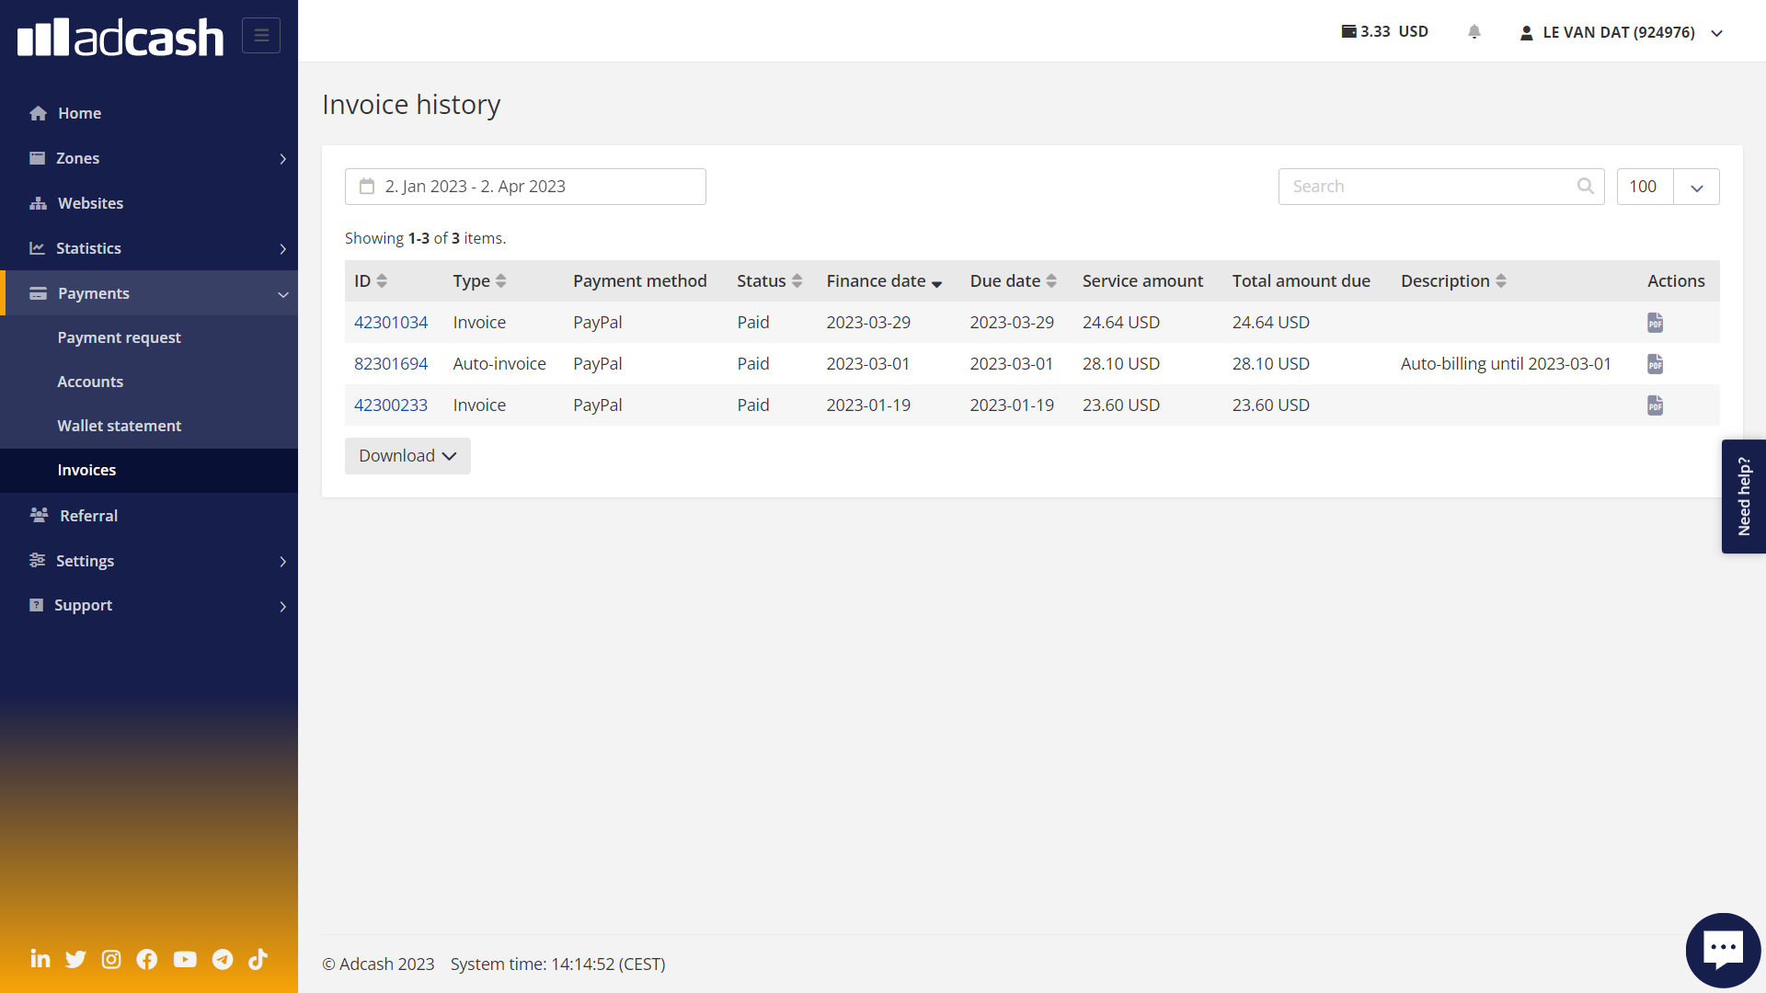Open the live chat bubble
This screenshot has width=1766, height=993.
(1722, 949)
